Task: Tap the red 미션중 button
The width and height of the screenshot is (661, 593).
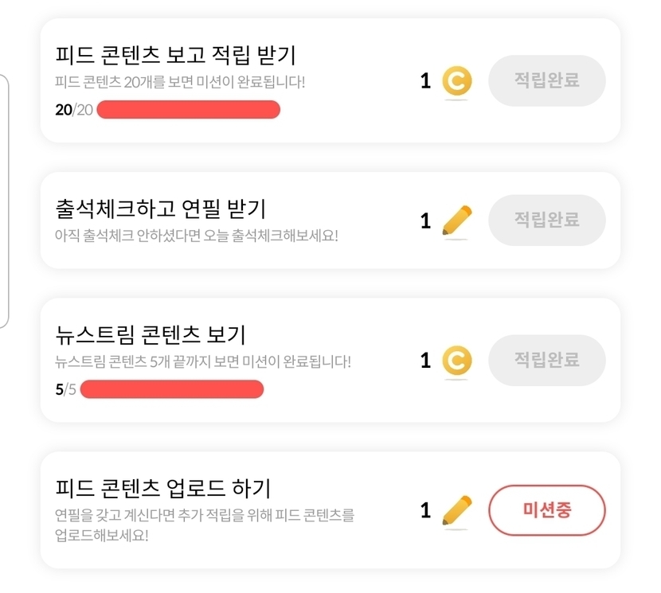Action: (546, 509)
